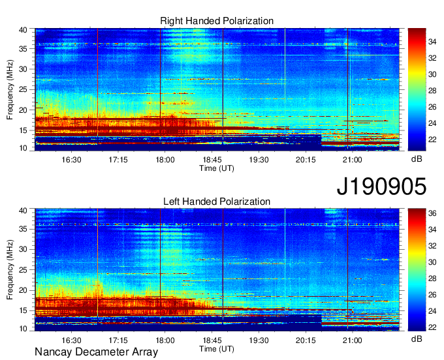Click the "36" value on Left Handed color scale
The image size is (444, 360).
432,213
